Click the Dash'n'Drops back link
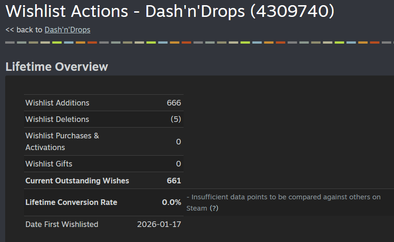This screenshot has width=394, height=242. click(67, 30)
